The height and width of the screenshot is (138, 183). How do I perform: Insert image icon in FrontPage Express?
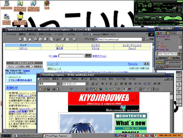95,89
